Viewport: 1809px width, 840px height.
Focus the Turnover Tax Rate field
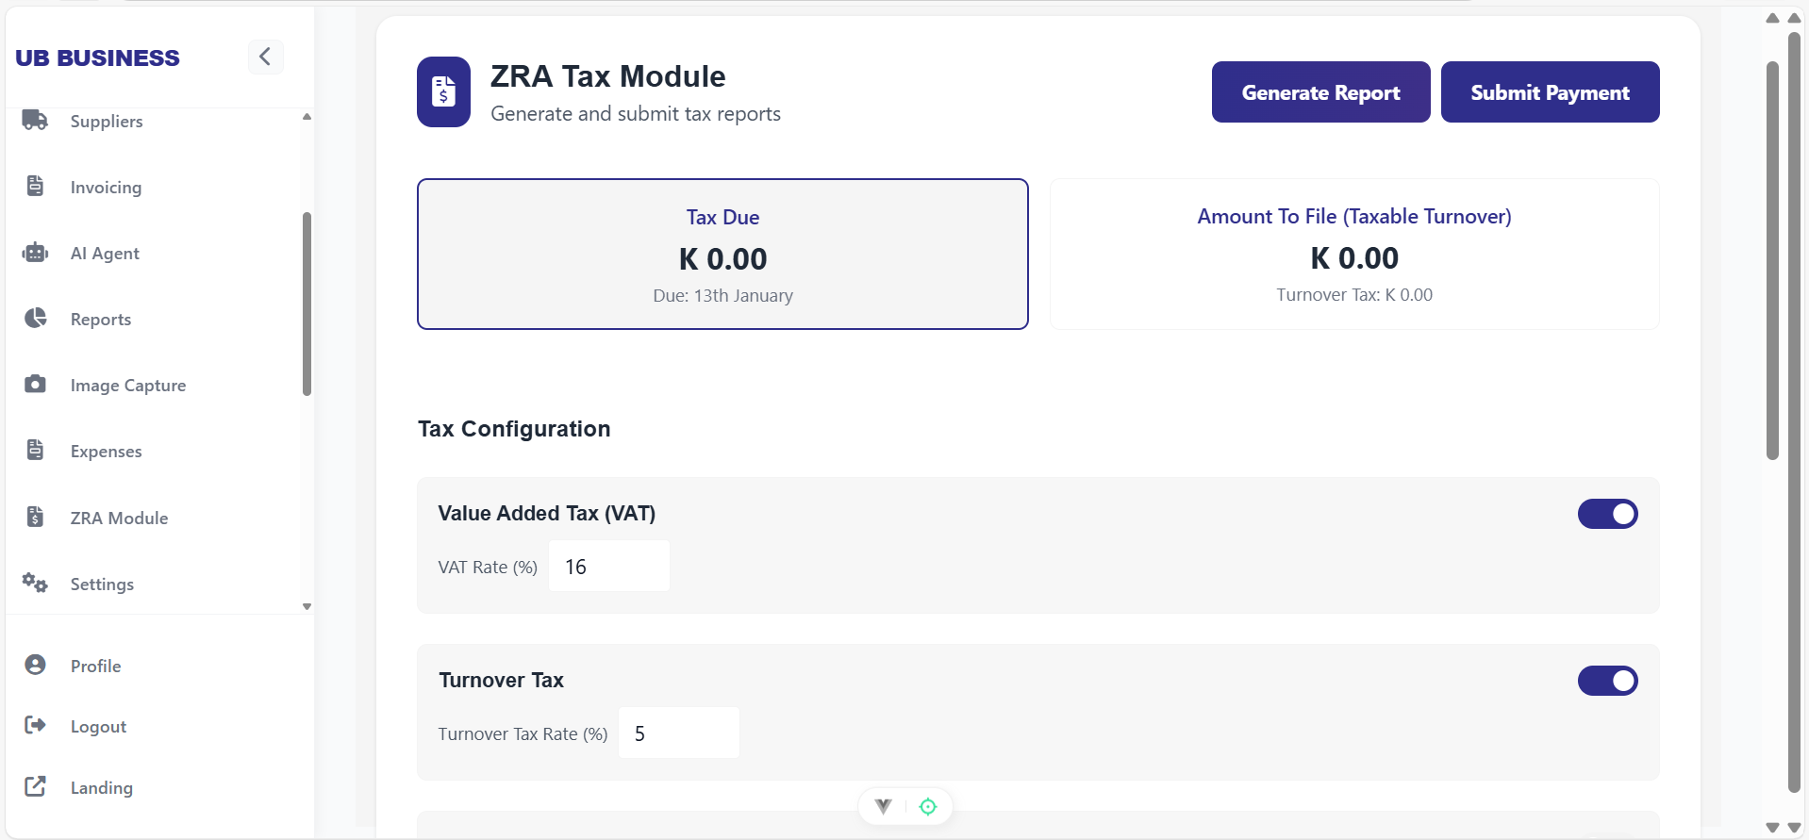pyautogui.click(x=678, y=733)
